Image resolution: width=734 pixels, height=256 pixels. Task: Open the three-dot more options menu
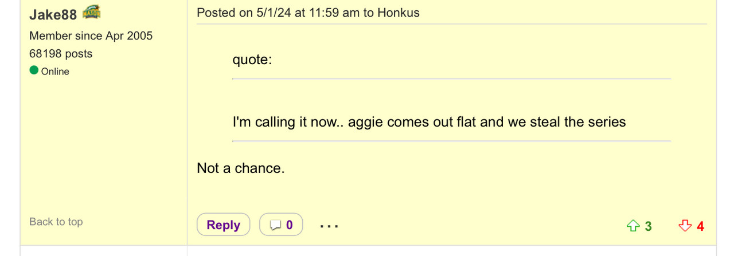(329, 226)
